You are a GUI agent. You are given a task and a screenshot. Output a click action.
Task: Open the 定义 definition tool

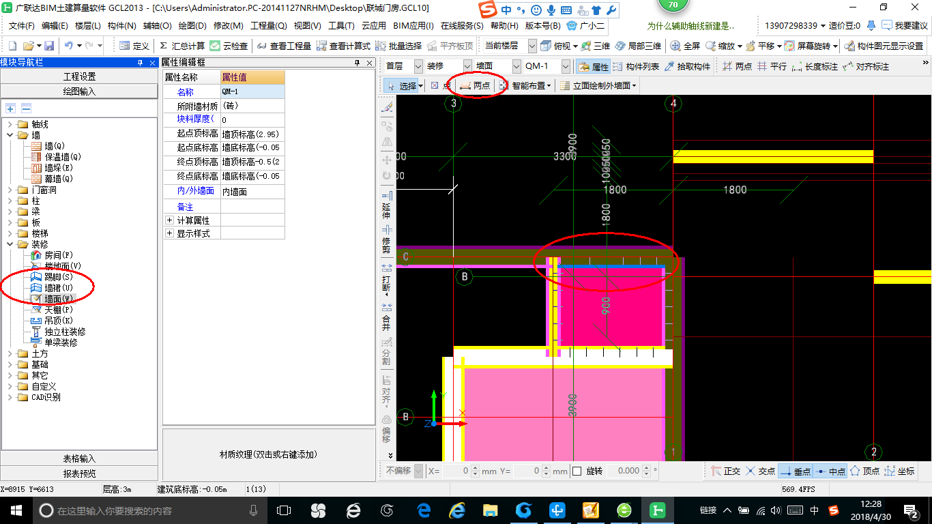click(134, 46)
